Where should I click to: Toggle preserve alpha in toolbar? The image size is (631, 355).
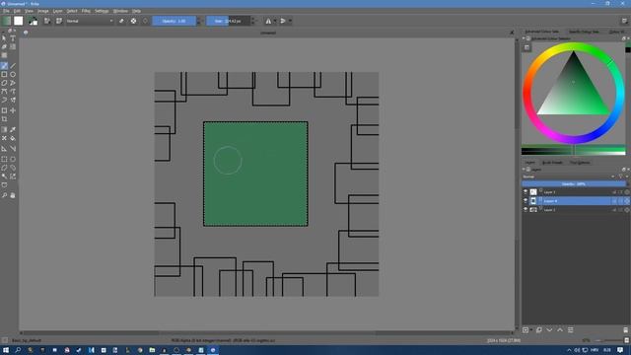tap(134, 21)
